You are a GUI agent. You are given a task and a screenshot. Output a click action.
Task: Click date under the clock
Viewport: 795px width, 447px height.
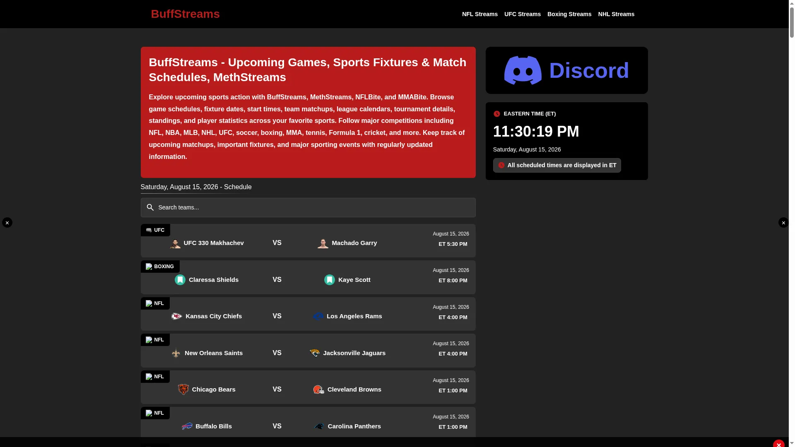(527, 150)
